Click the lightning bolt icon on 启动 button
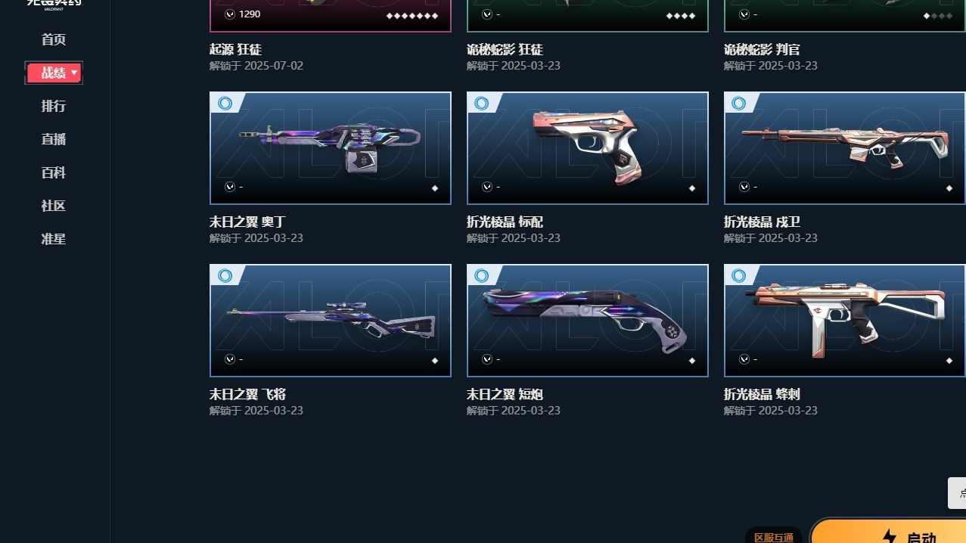This screenshot has width=966, height=543. (x=890, y=537)
